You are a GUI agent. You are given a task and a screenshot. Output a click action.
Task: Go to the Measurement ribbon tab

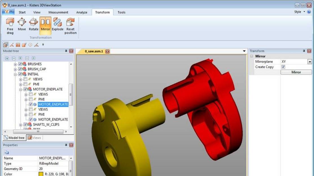pyautogui.click(x=58, y=12)
